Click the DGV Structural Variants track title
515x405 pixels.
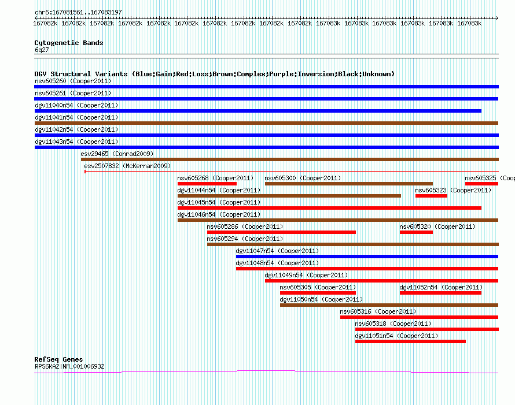pyautogui.click(x=214, y=74)
